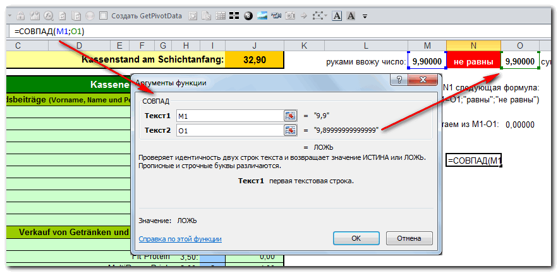The width and height of the screenshot is (558, 273).
Task: Open the customize quick access toolbar arrow
Action: (x=365, y=16)
